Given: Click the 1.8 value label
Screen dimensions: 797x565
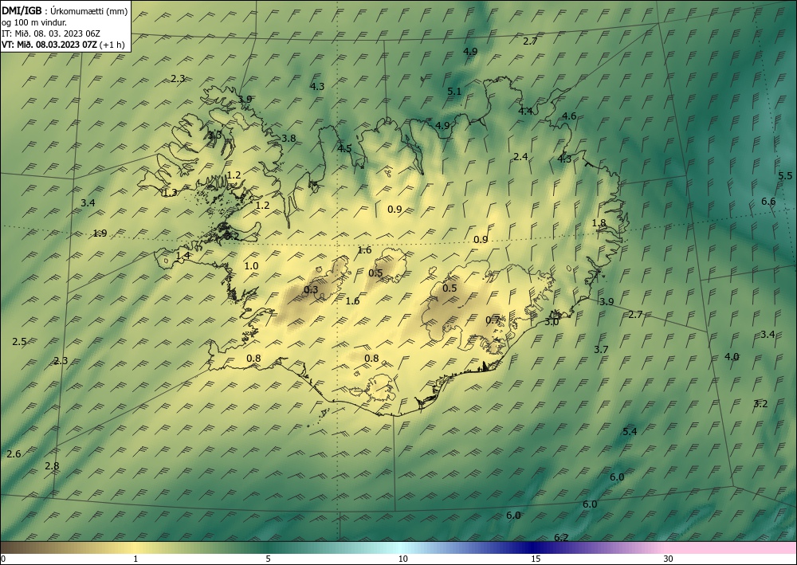Looking at the screenshot, I should click(599, 222).
